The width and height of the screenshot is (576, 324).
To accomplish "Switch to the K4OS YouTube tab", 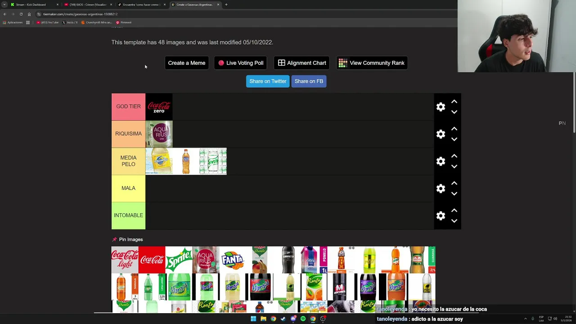I will pos(88,4).
